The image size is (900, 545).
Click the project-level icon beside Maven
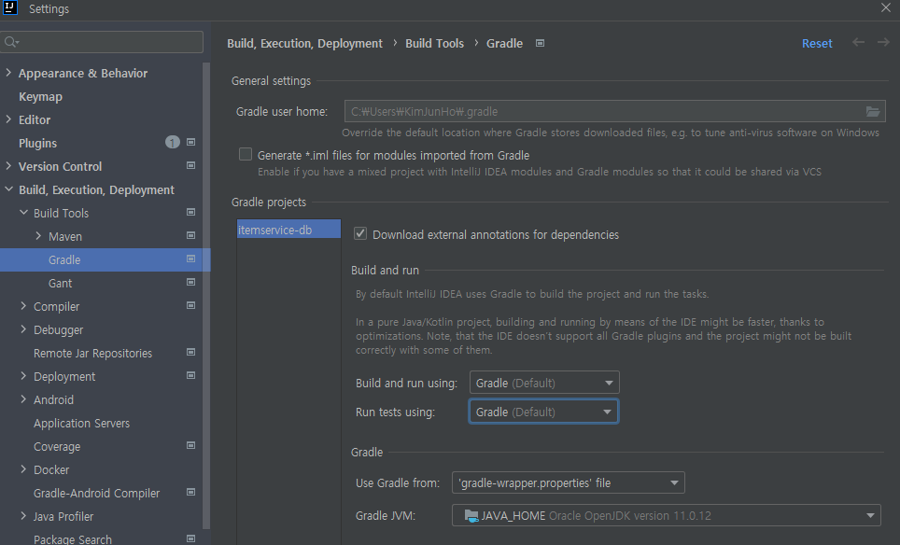(x=191, y=235)
